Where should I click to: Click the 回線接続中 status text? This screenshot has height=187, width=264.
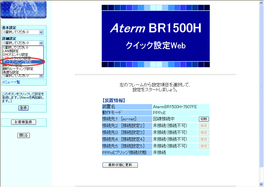[x=164, y=119]
